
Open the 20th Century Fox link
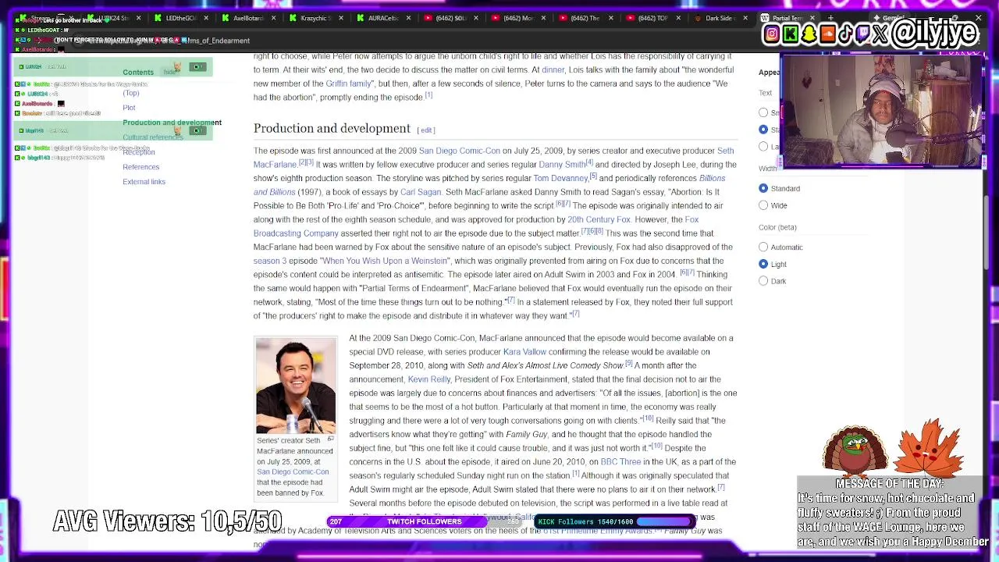click(x=599, y=219)
